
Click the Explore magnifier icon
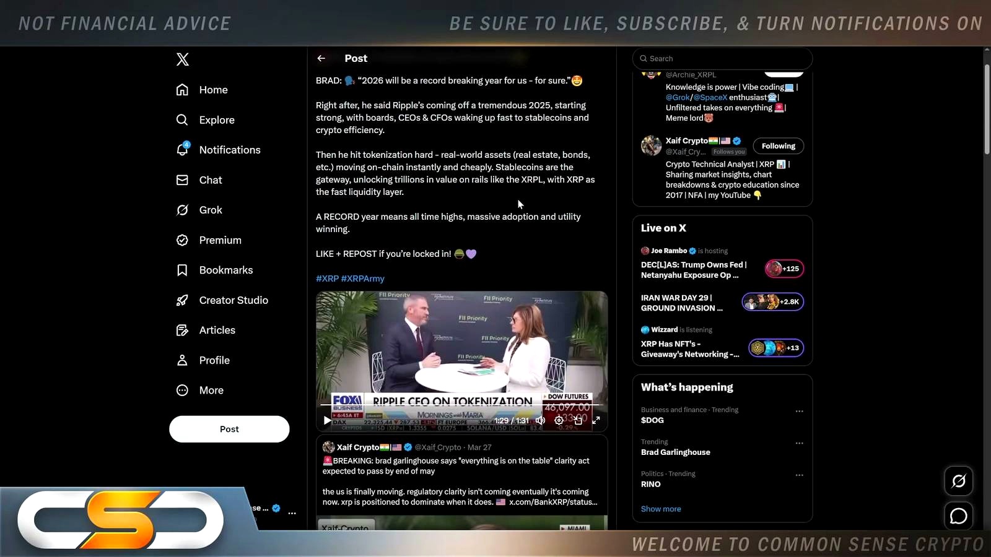tap(182, 119)
